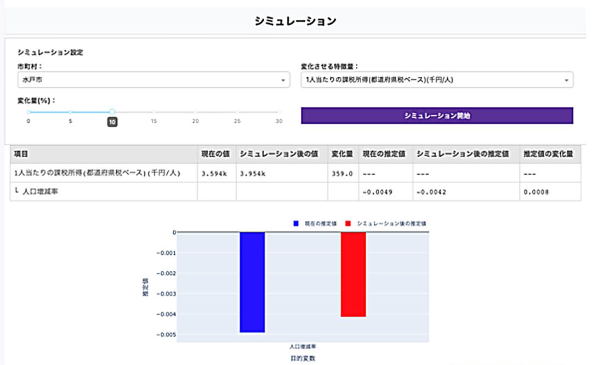Set the 変化量 slider to 30
This screenshot has height=365, width=592.
(279, 112)
